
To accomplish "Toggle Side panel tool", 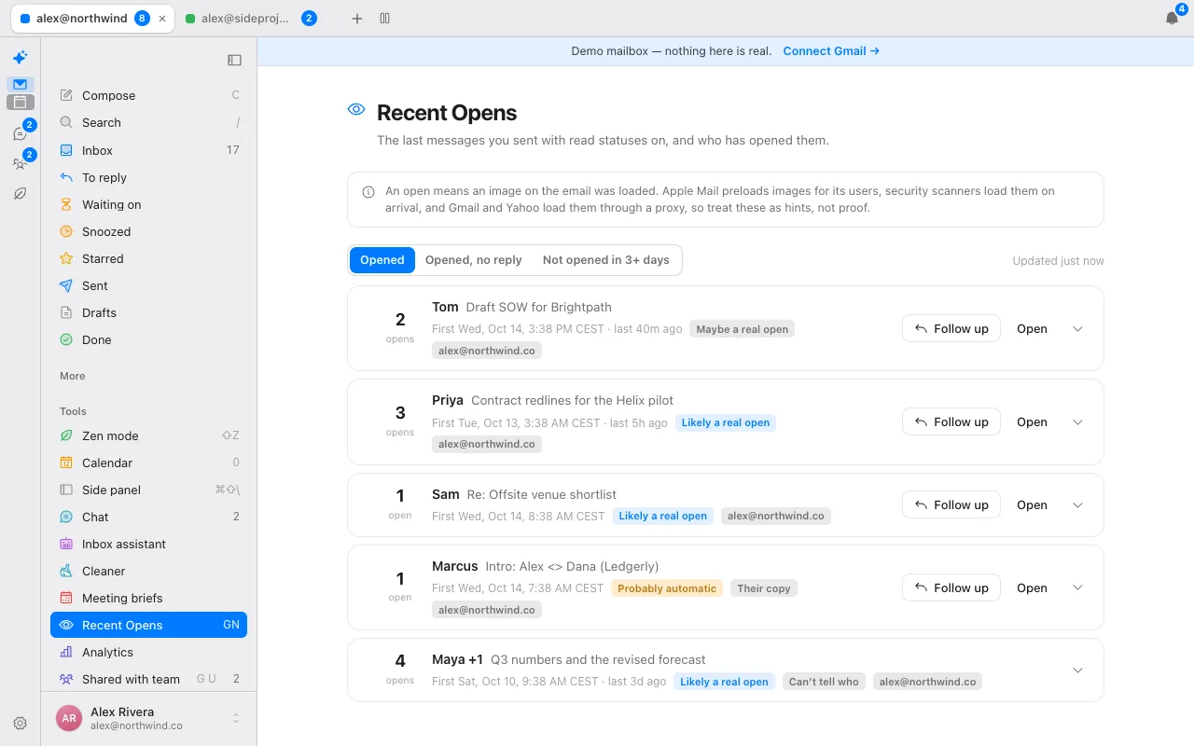I will pos(149,490).
